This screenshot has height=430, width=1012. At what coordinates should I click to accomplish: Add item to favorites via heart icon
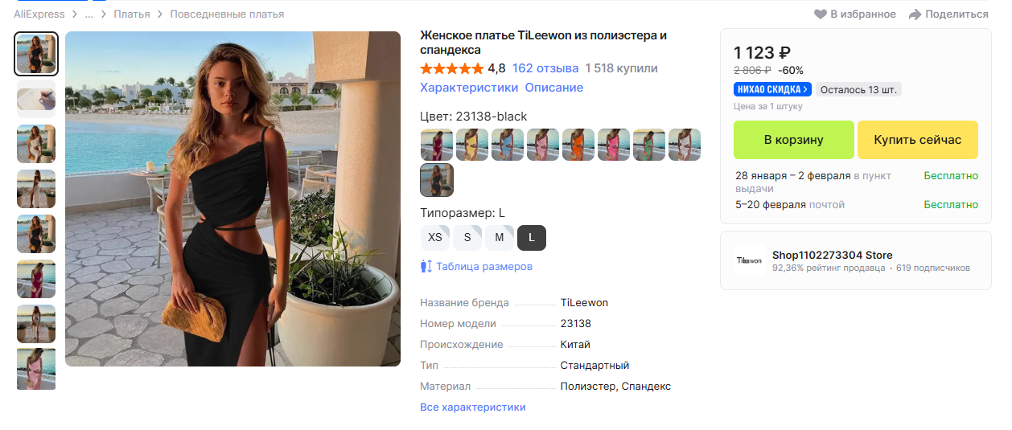click(821, 14)
